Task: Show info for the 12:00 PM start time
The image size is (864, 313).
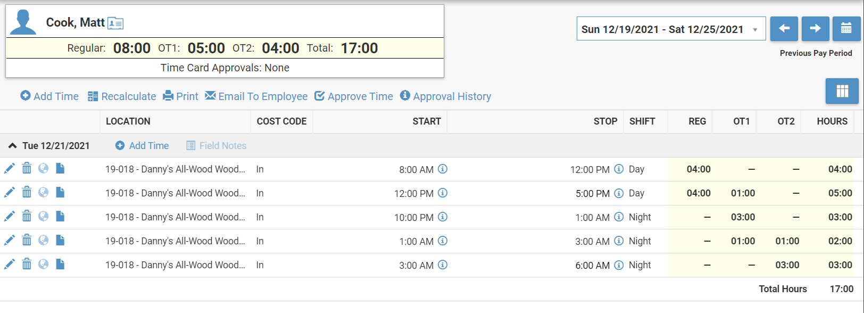Action: (443, 193)
